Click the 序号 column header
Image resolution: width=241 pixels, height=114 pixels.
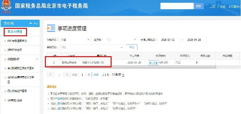pyautogui.click(x=54, y=56)
